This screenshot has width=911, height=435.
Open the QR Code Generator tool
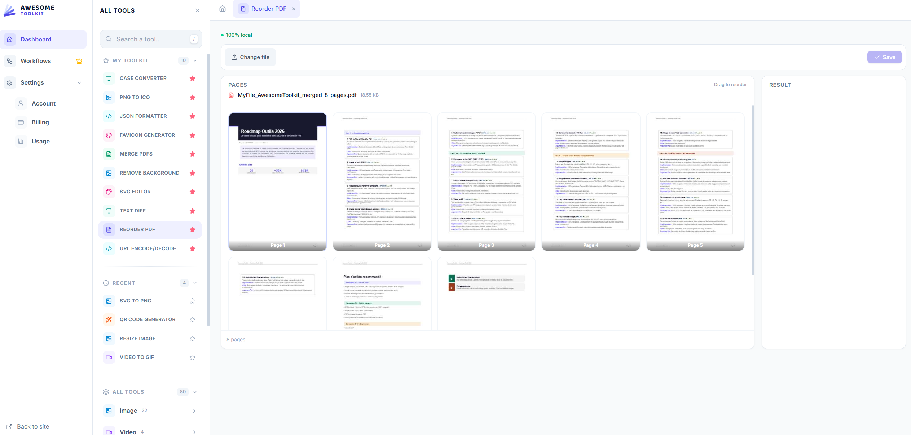(147, 319)
